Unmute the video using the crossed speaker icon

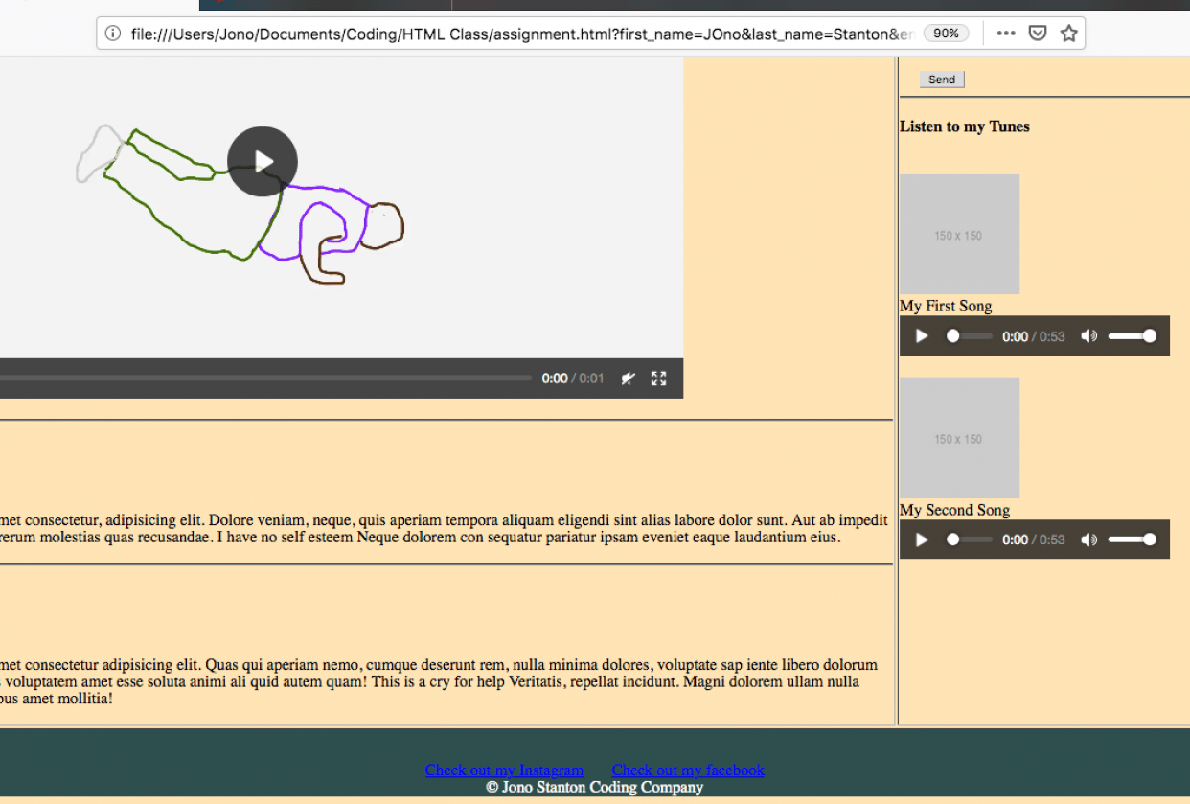click(x=628, y=379)
